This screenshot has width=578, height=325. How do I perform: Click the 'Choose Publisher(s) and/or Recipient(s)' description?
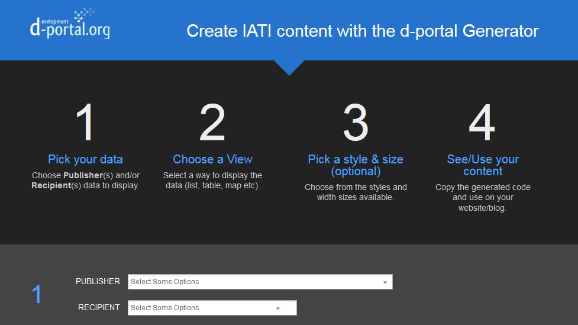pos(86,181)
